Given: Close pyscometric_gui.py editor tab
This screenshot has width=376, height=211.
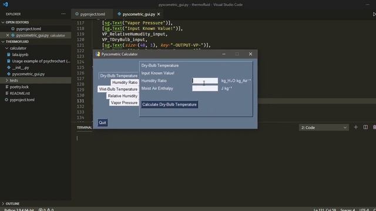Looking at the screenshot, I should point(159,14).
